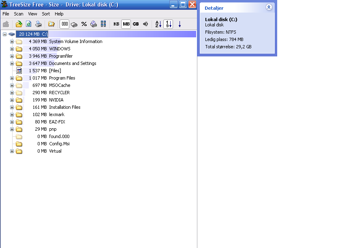
Task: Click the TreeSize title bar app icon
Action: tap(4, 4)
